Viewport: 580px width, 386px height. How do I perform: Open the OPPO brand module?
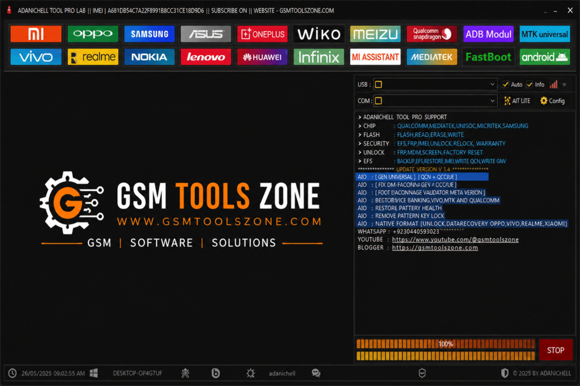[x=93, y=34]
